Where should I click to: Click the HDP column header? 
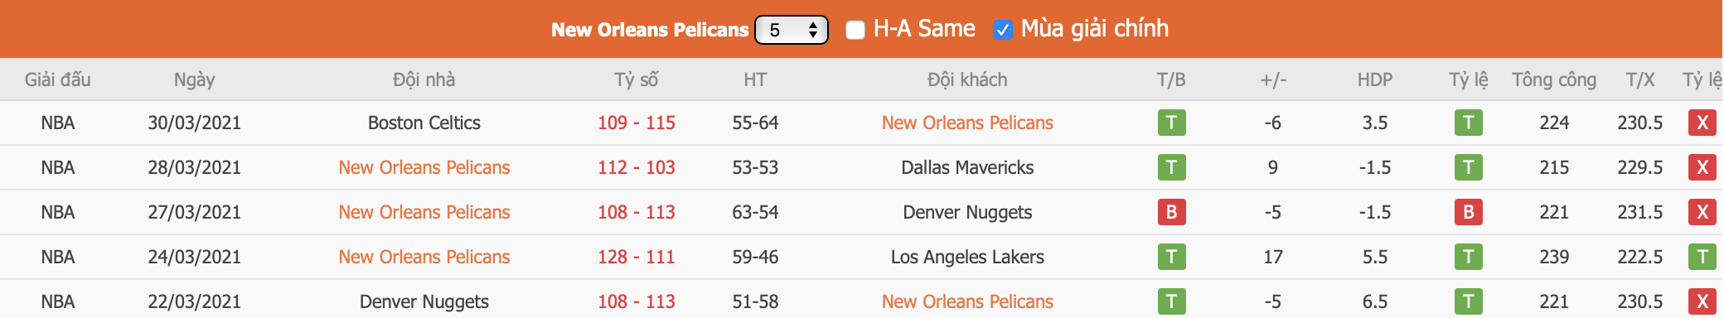(1375, 79)
